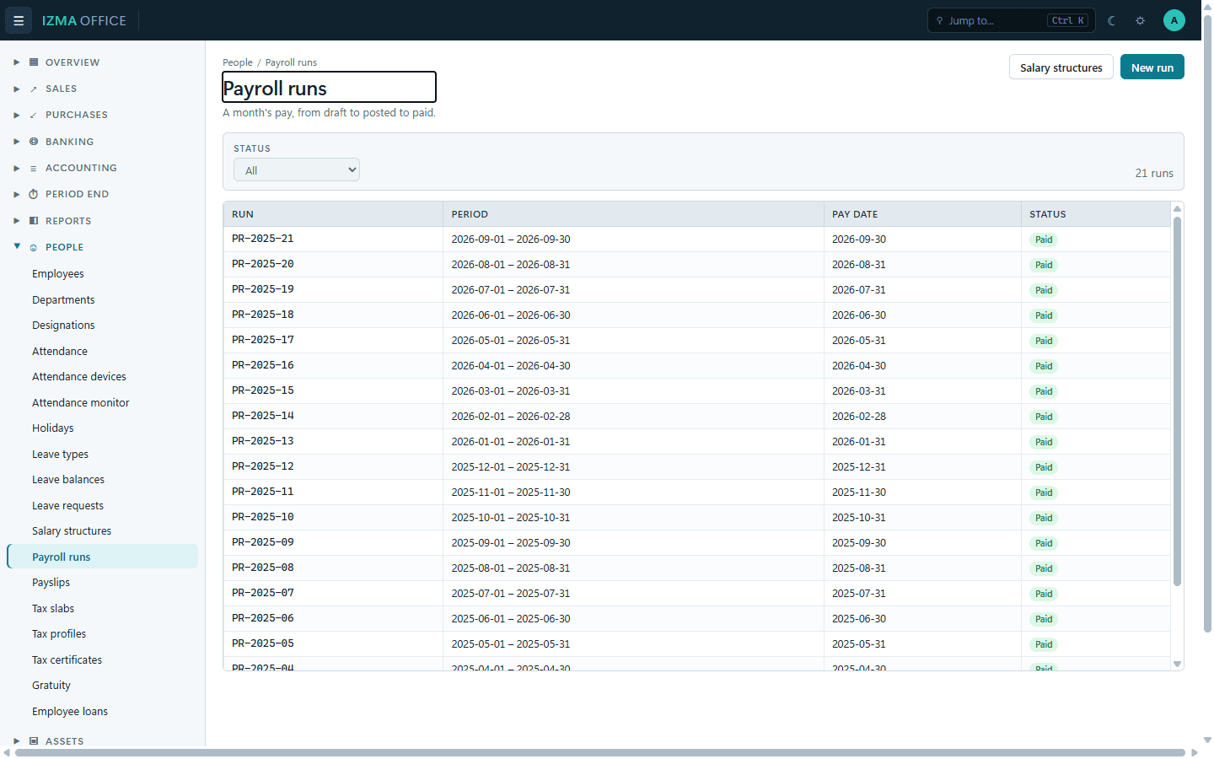
Task: Expand the Reports section arrow
Action: tap(16, 221)
